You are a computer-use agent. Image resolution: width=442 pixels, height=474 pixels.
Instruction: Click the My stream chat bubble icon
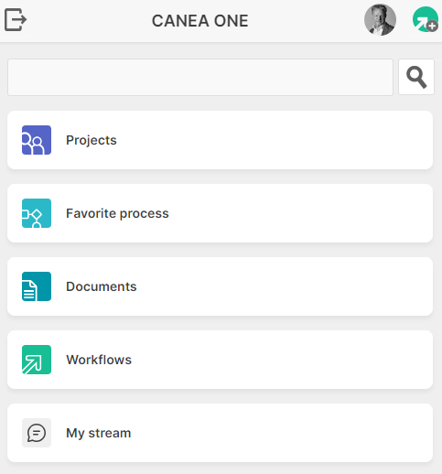(x=37, y=433)
